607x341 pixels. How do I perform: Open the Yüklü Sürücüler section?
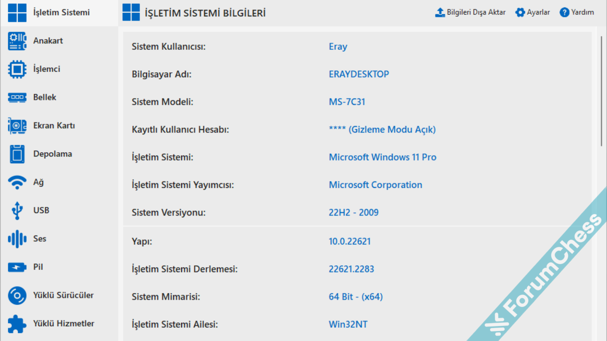tap(63, 295)
